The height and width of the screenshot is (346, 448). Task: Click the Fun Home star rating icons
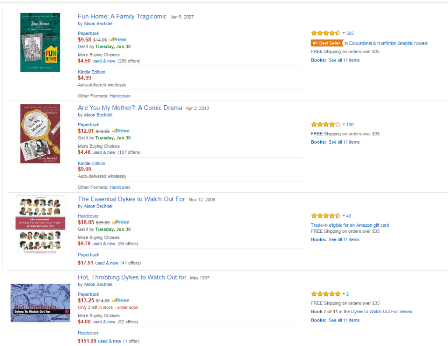click(325, 33)
